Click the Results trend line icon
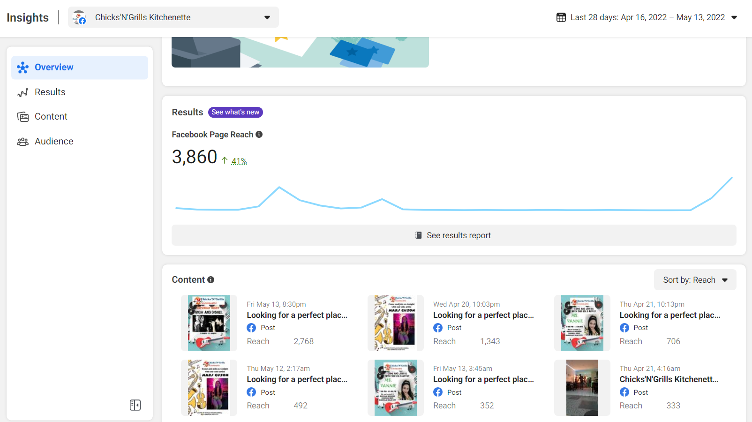 (x=23, y=92)
